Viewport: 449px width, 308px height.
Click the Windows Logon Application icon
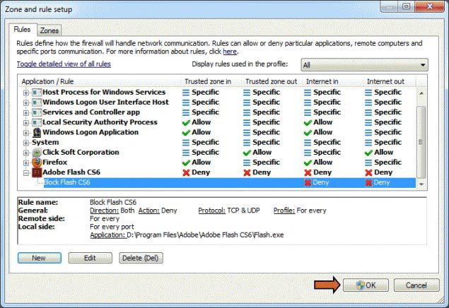point(36,132)
